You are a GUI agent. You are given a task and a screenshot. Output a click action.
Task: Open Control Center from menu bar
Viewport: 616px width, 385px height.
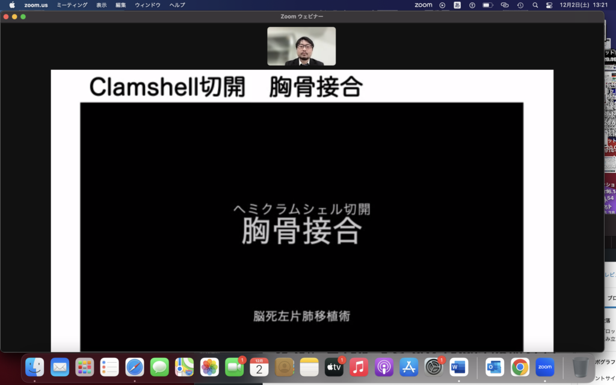(x=549, y=5)
